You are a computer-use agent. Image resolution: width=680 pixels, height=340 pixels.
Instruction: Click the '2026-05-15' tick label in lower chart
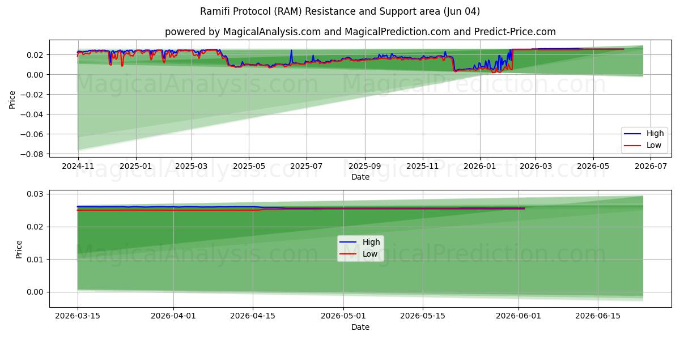[422, 316]
